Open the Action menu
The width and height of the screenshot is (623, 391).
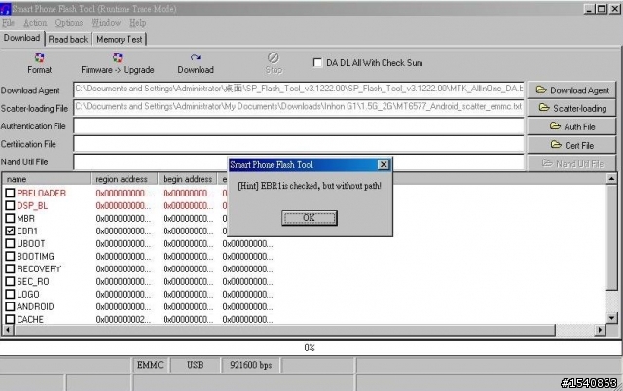coord(35,23)
